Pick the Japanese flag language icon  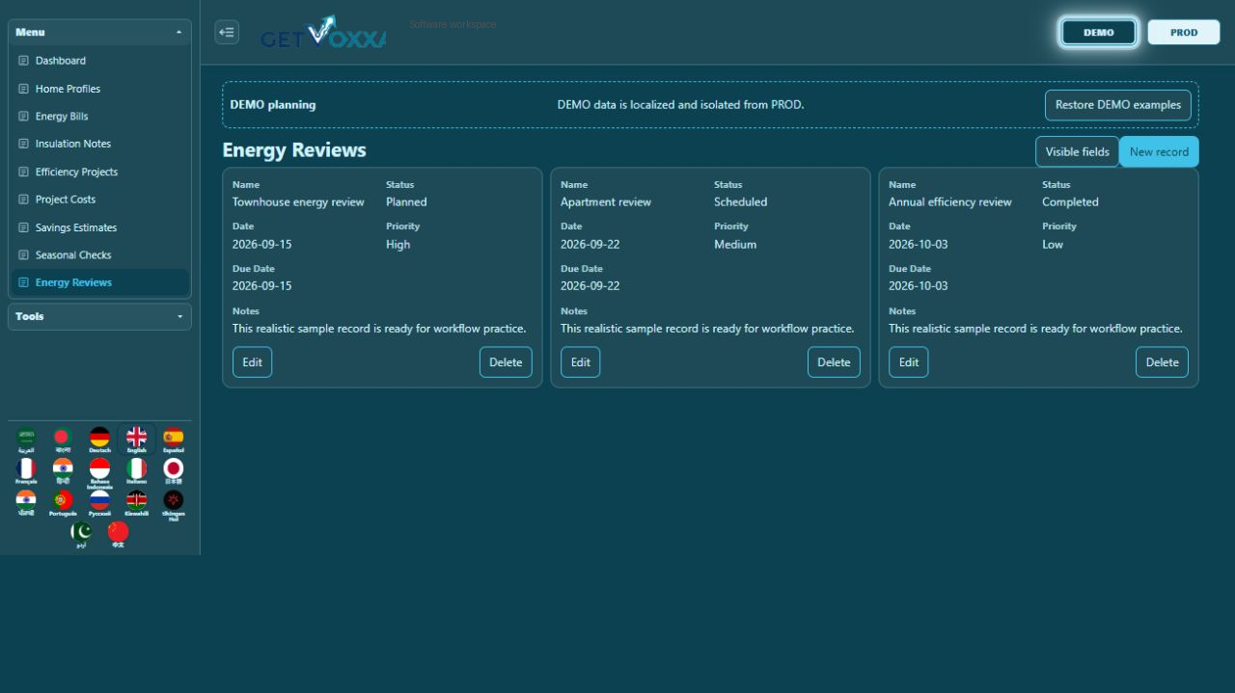coord(173,472)
